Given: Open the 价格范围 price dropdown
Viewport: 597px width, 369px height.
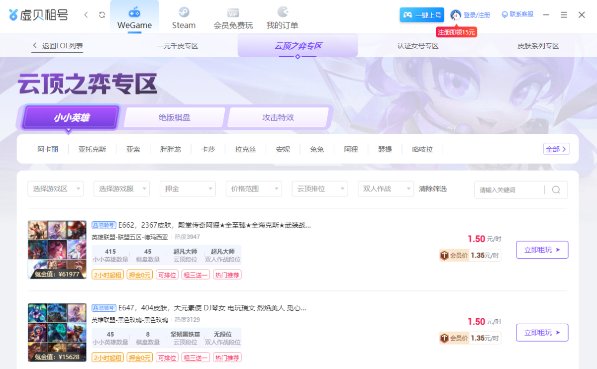Looking at the screenshot, I should point(254,189).
